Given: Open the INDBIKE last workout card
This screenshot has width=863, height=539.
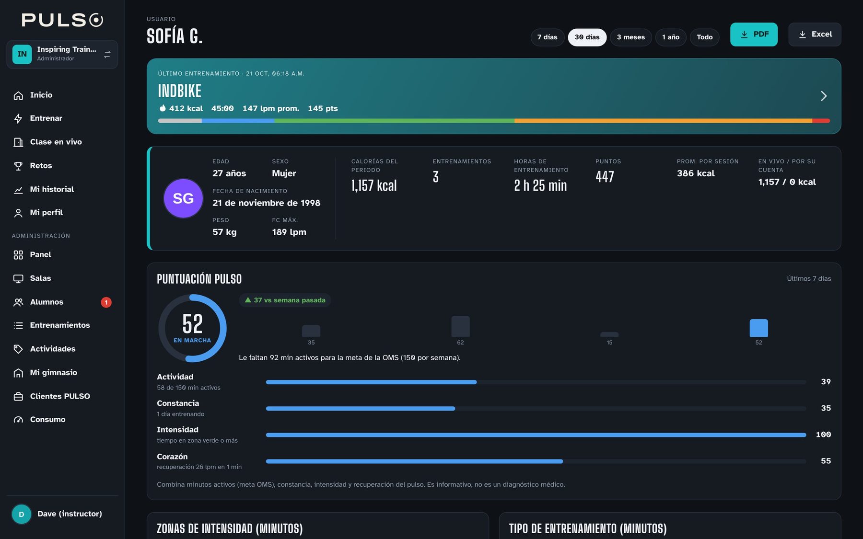Looking at the screenshot, I should point(494,96).
